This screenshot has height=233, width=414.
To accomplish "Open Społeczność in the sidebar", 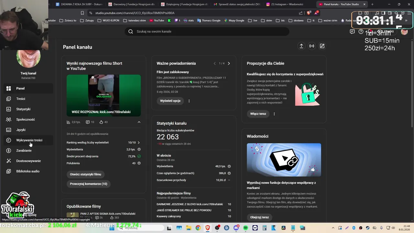I will tap(28, 119).
